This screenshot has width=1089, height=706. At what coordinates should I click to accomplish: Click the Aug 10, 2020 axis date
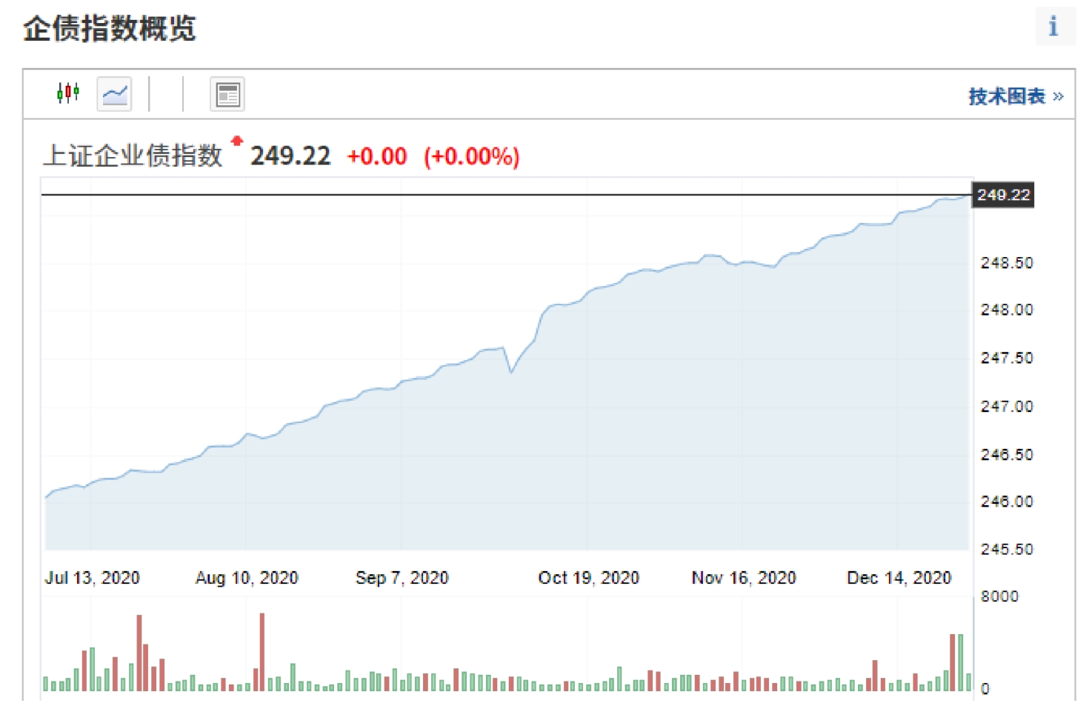pos(247,578)
